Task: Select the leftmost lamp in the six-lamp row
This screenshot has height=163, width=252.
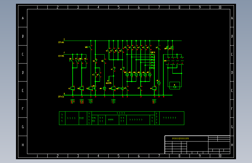Action: click(127, 75)
